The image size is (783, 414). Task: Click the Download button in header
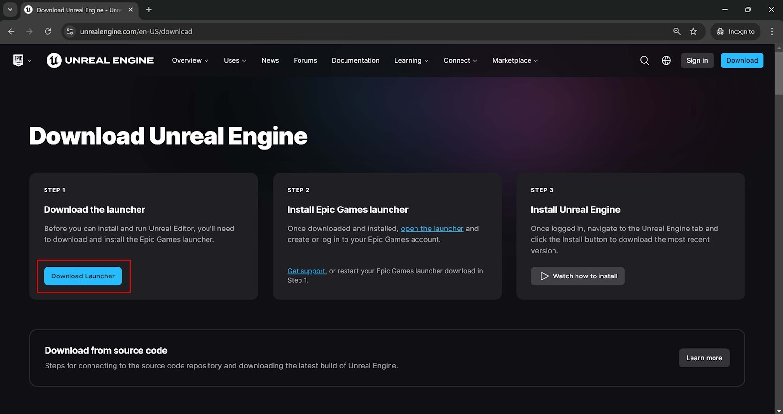pos(742,60)
